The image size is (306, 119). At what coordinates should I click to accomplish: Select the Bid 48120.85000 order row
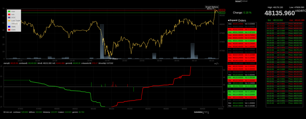coord(242,75)
